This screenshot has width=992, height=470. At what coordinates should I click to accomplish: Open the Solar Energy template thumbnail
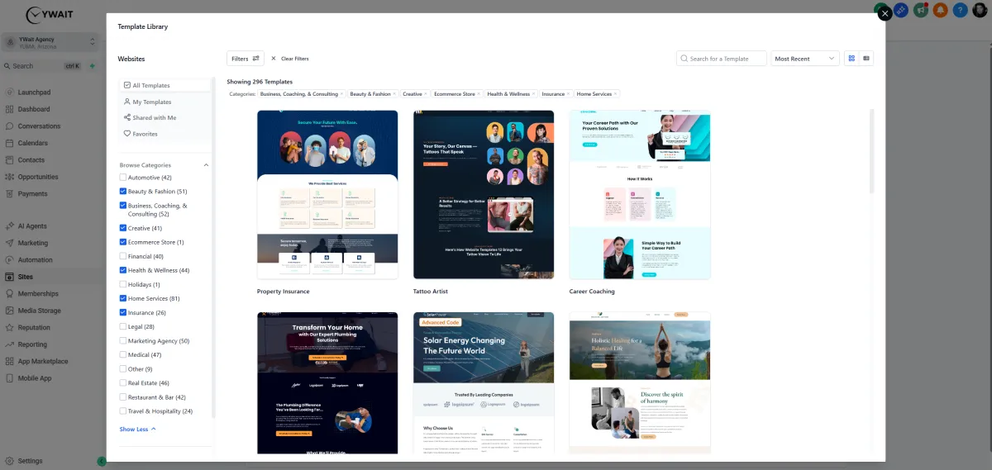(x=484, y=382)
